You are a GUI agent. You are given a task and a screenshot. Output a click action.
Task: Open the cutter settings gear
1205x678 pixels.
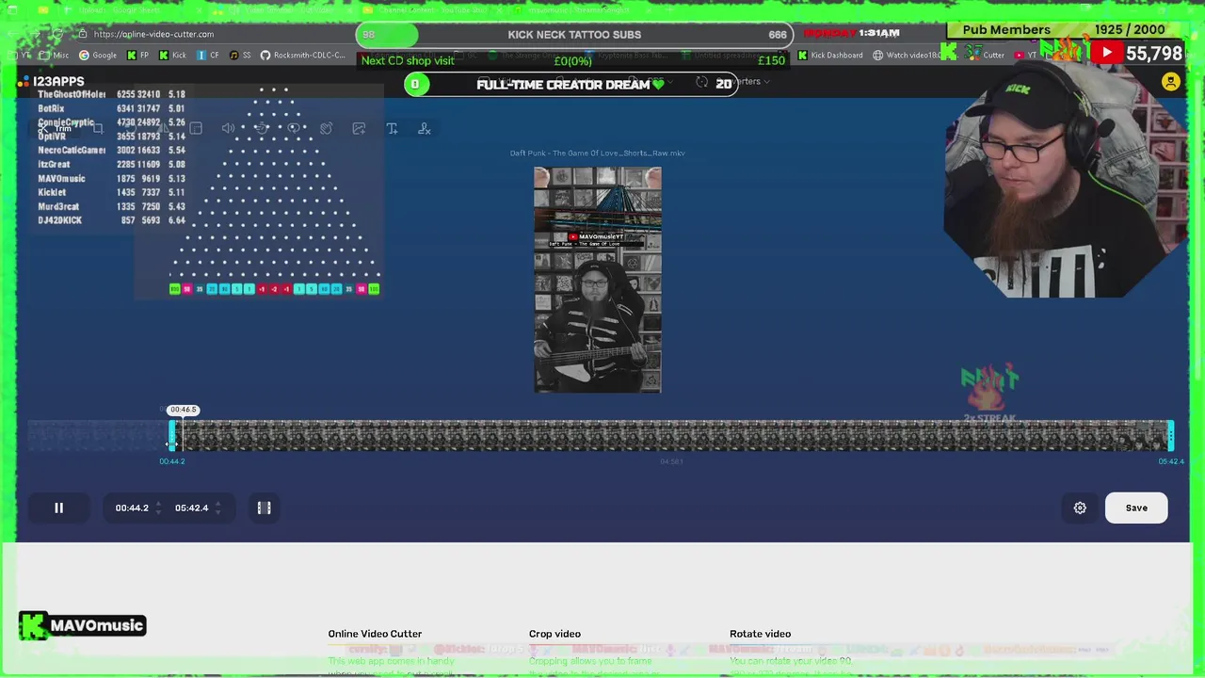pyautogui.click(x=1080, y=508)
